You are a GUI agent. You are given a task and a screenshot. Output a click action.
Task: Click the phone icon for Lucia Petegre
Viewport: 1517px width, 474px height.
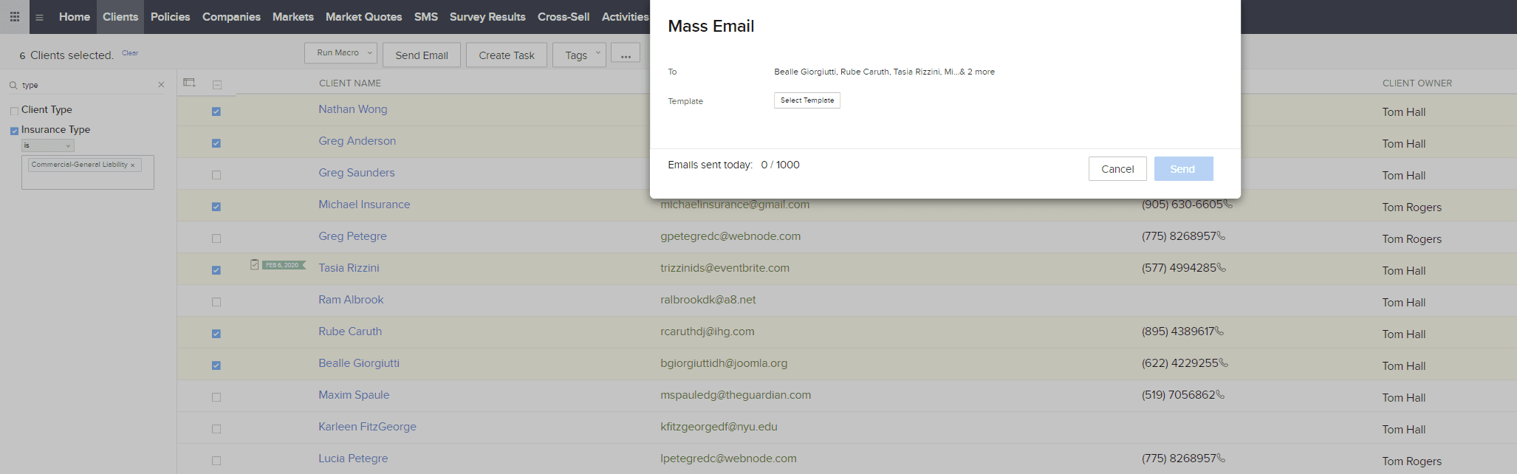[x=1221, y=458]
